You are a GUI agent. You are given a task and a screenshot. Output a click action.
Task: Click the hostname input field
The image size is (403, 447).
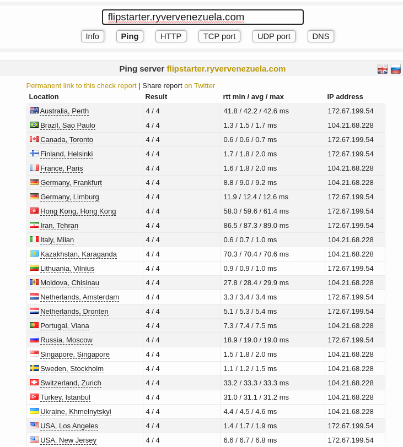coord(203,17)
